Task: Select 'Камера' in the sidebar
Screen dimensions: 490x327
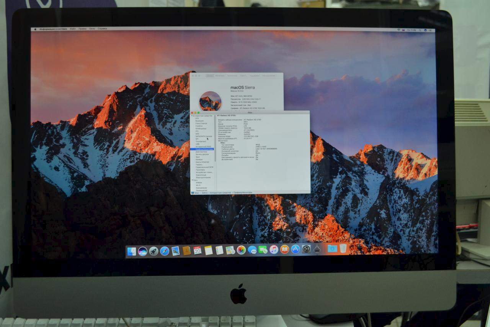Action: pos(199,159)
